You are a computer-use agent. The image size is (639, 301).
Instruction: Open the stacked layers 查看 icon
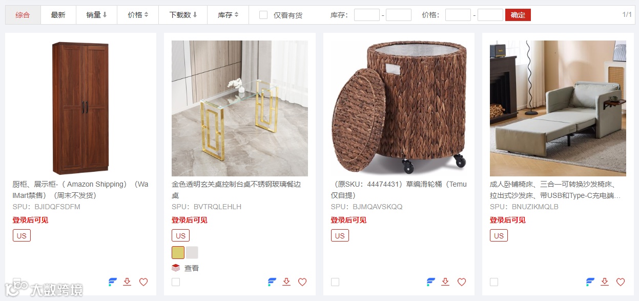(x=176, y=268)
